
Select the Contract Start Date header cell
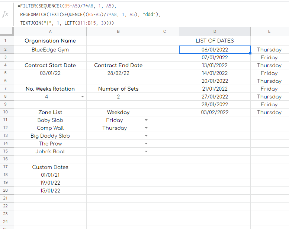50,65
